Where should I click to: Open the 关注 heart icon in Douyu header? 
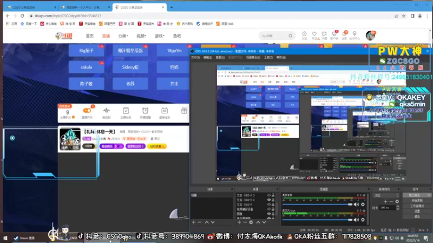click(314, 34)
